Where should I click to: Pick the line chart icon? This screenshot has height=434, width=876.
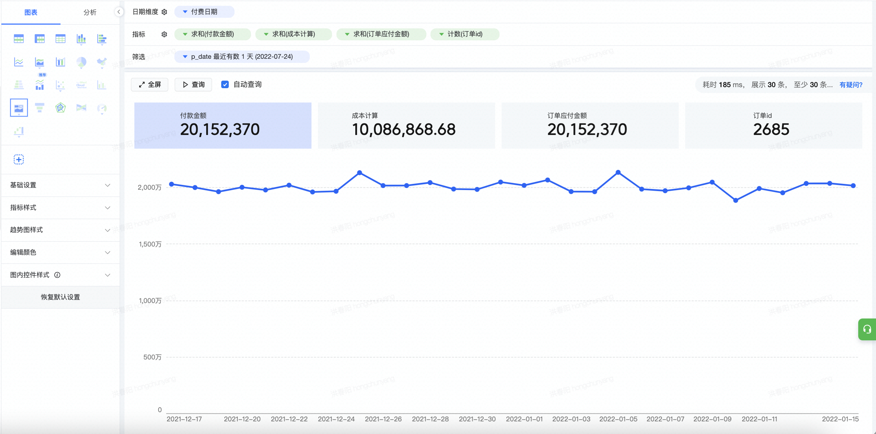coord(19,62)
